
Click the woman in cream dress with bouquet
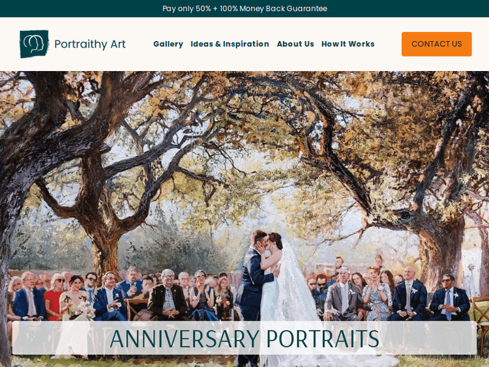(75, 299)
